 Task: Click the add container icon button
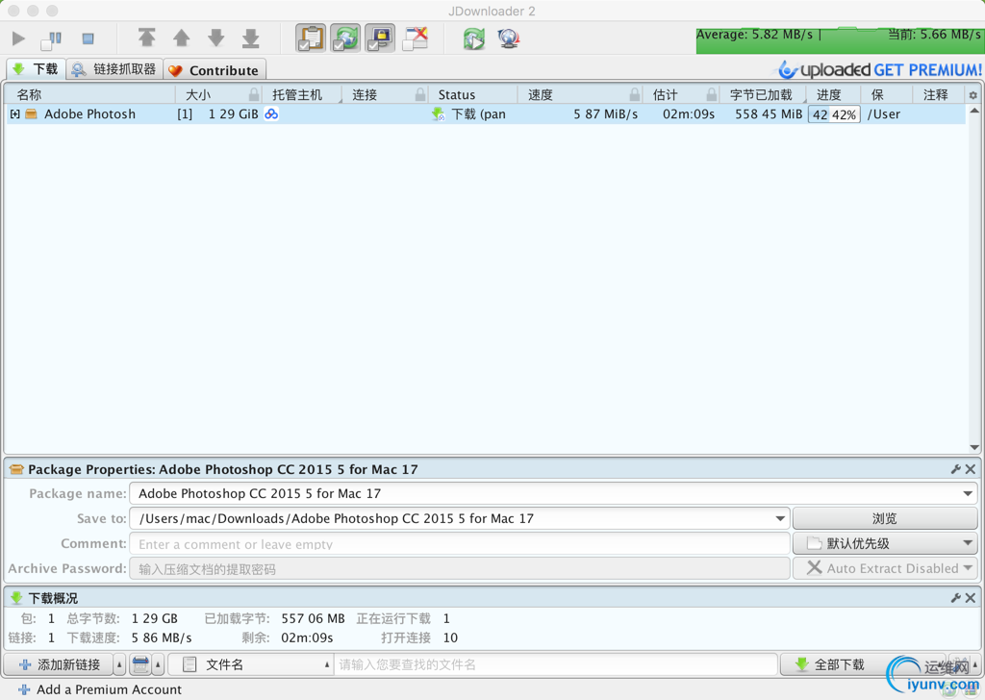(140, 664)
